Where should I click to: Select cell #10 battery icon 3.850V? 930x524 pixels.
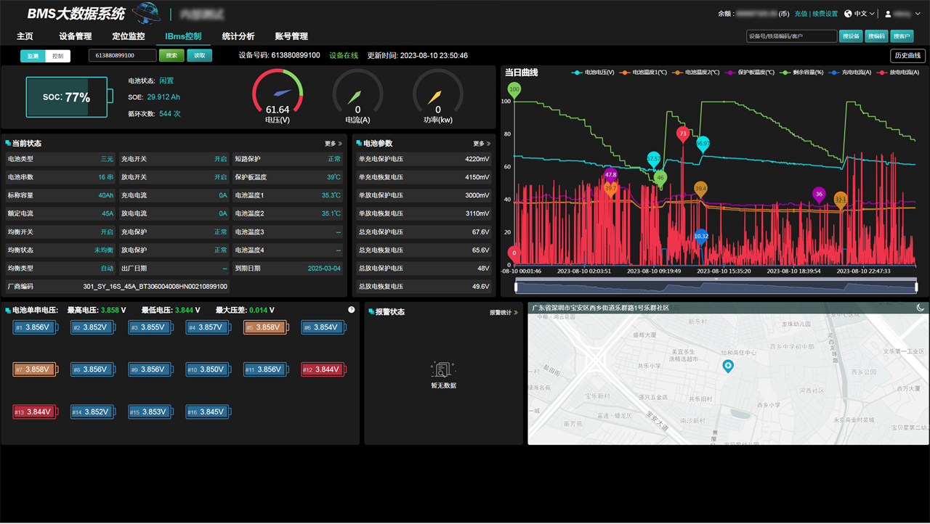pos(208,369)
